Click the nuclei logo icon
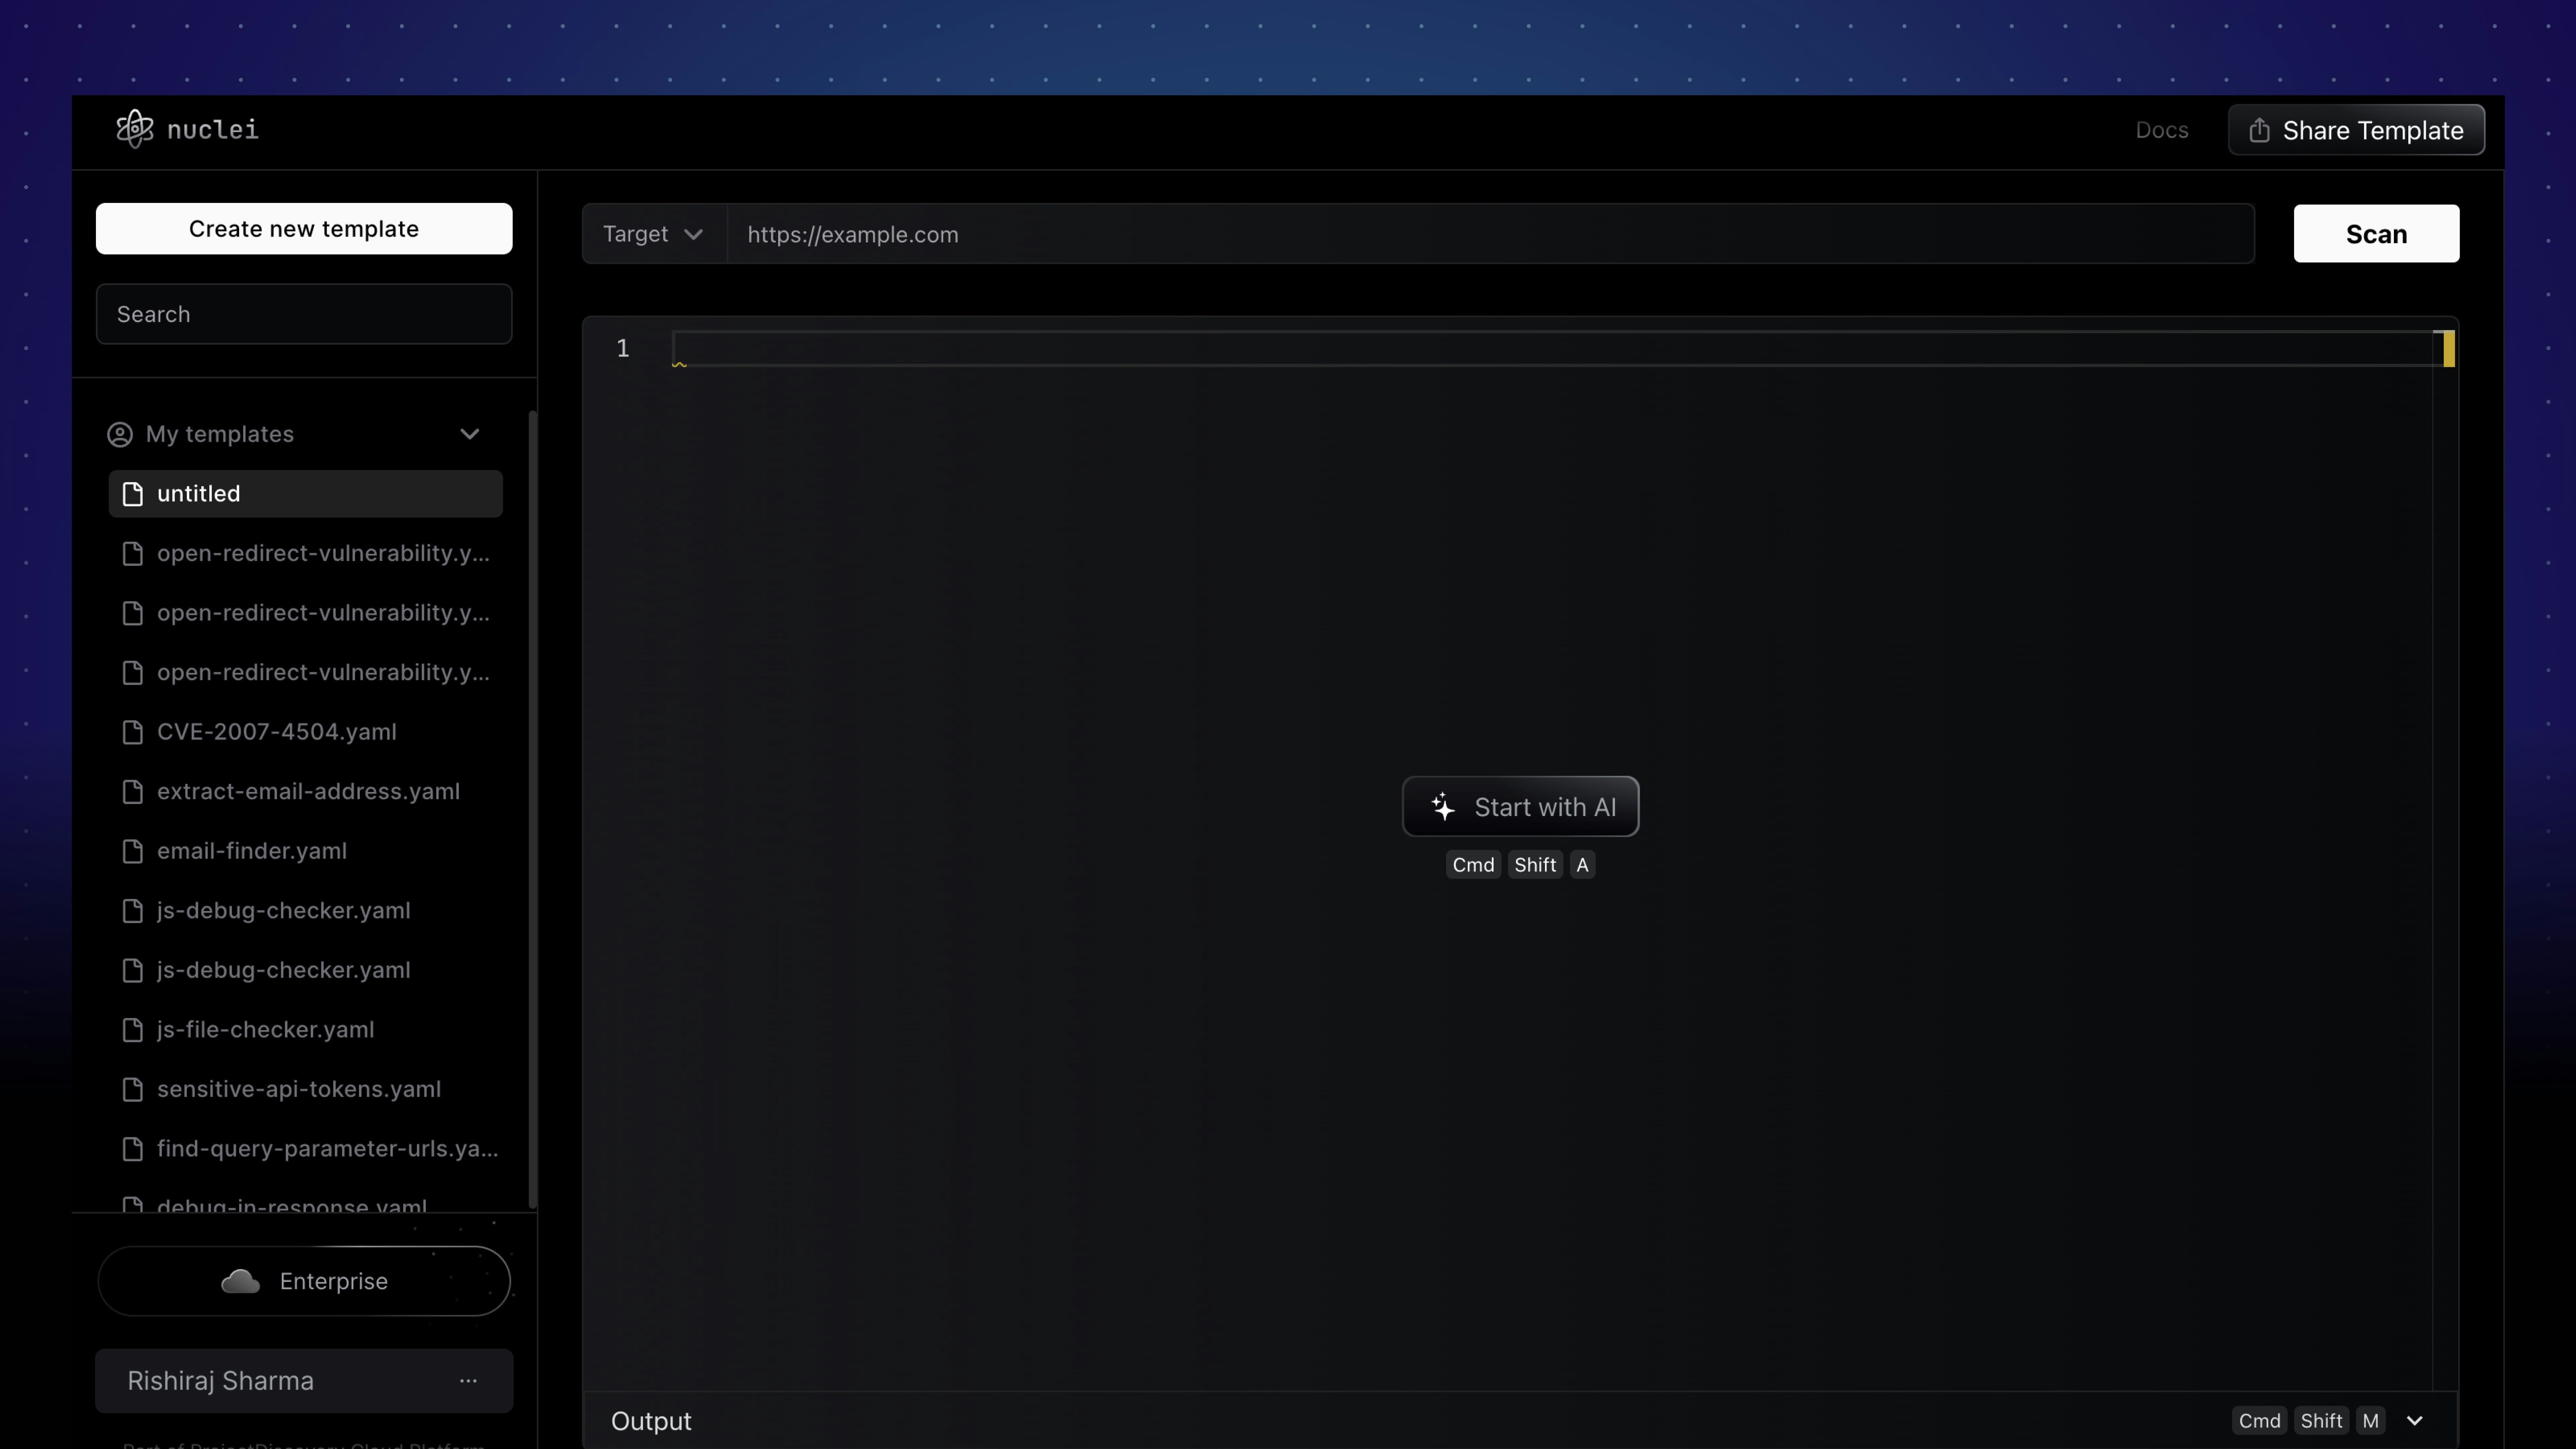This screenshot has height=1449, width=2576. pos(134,128)
